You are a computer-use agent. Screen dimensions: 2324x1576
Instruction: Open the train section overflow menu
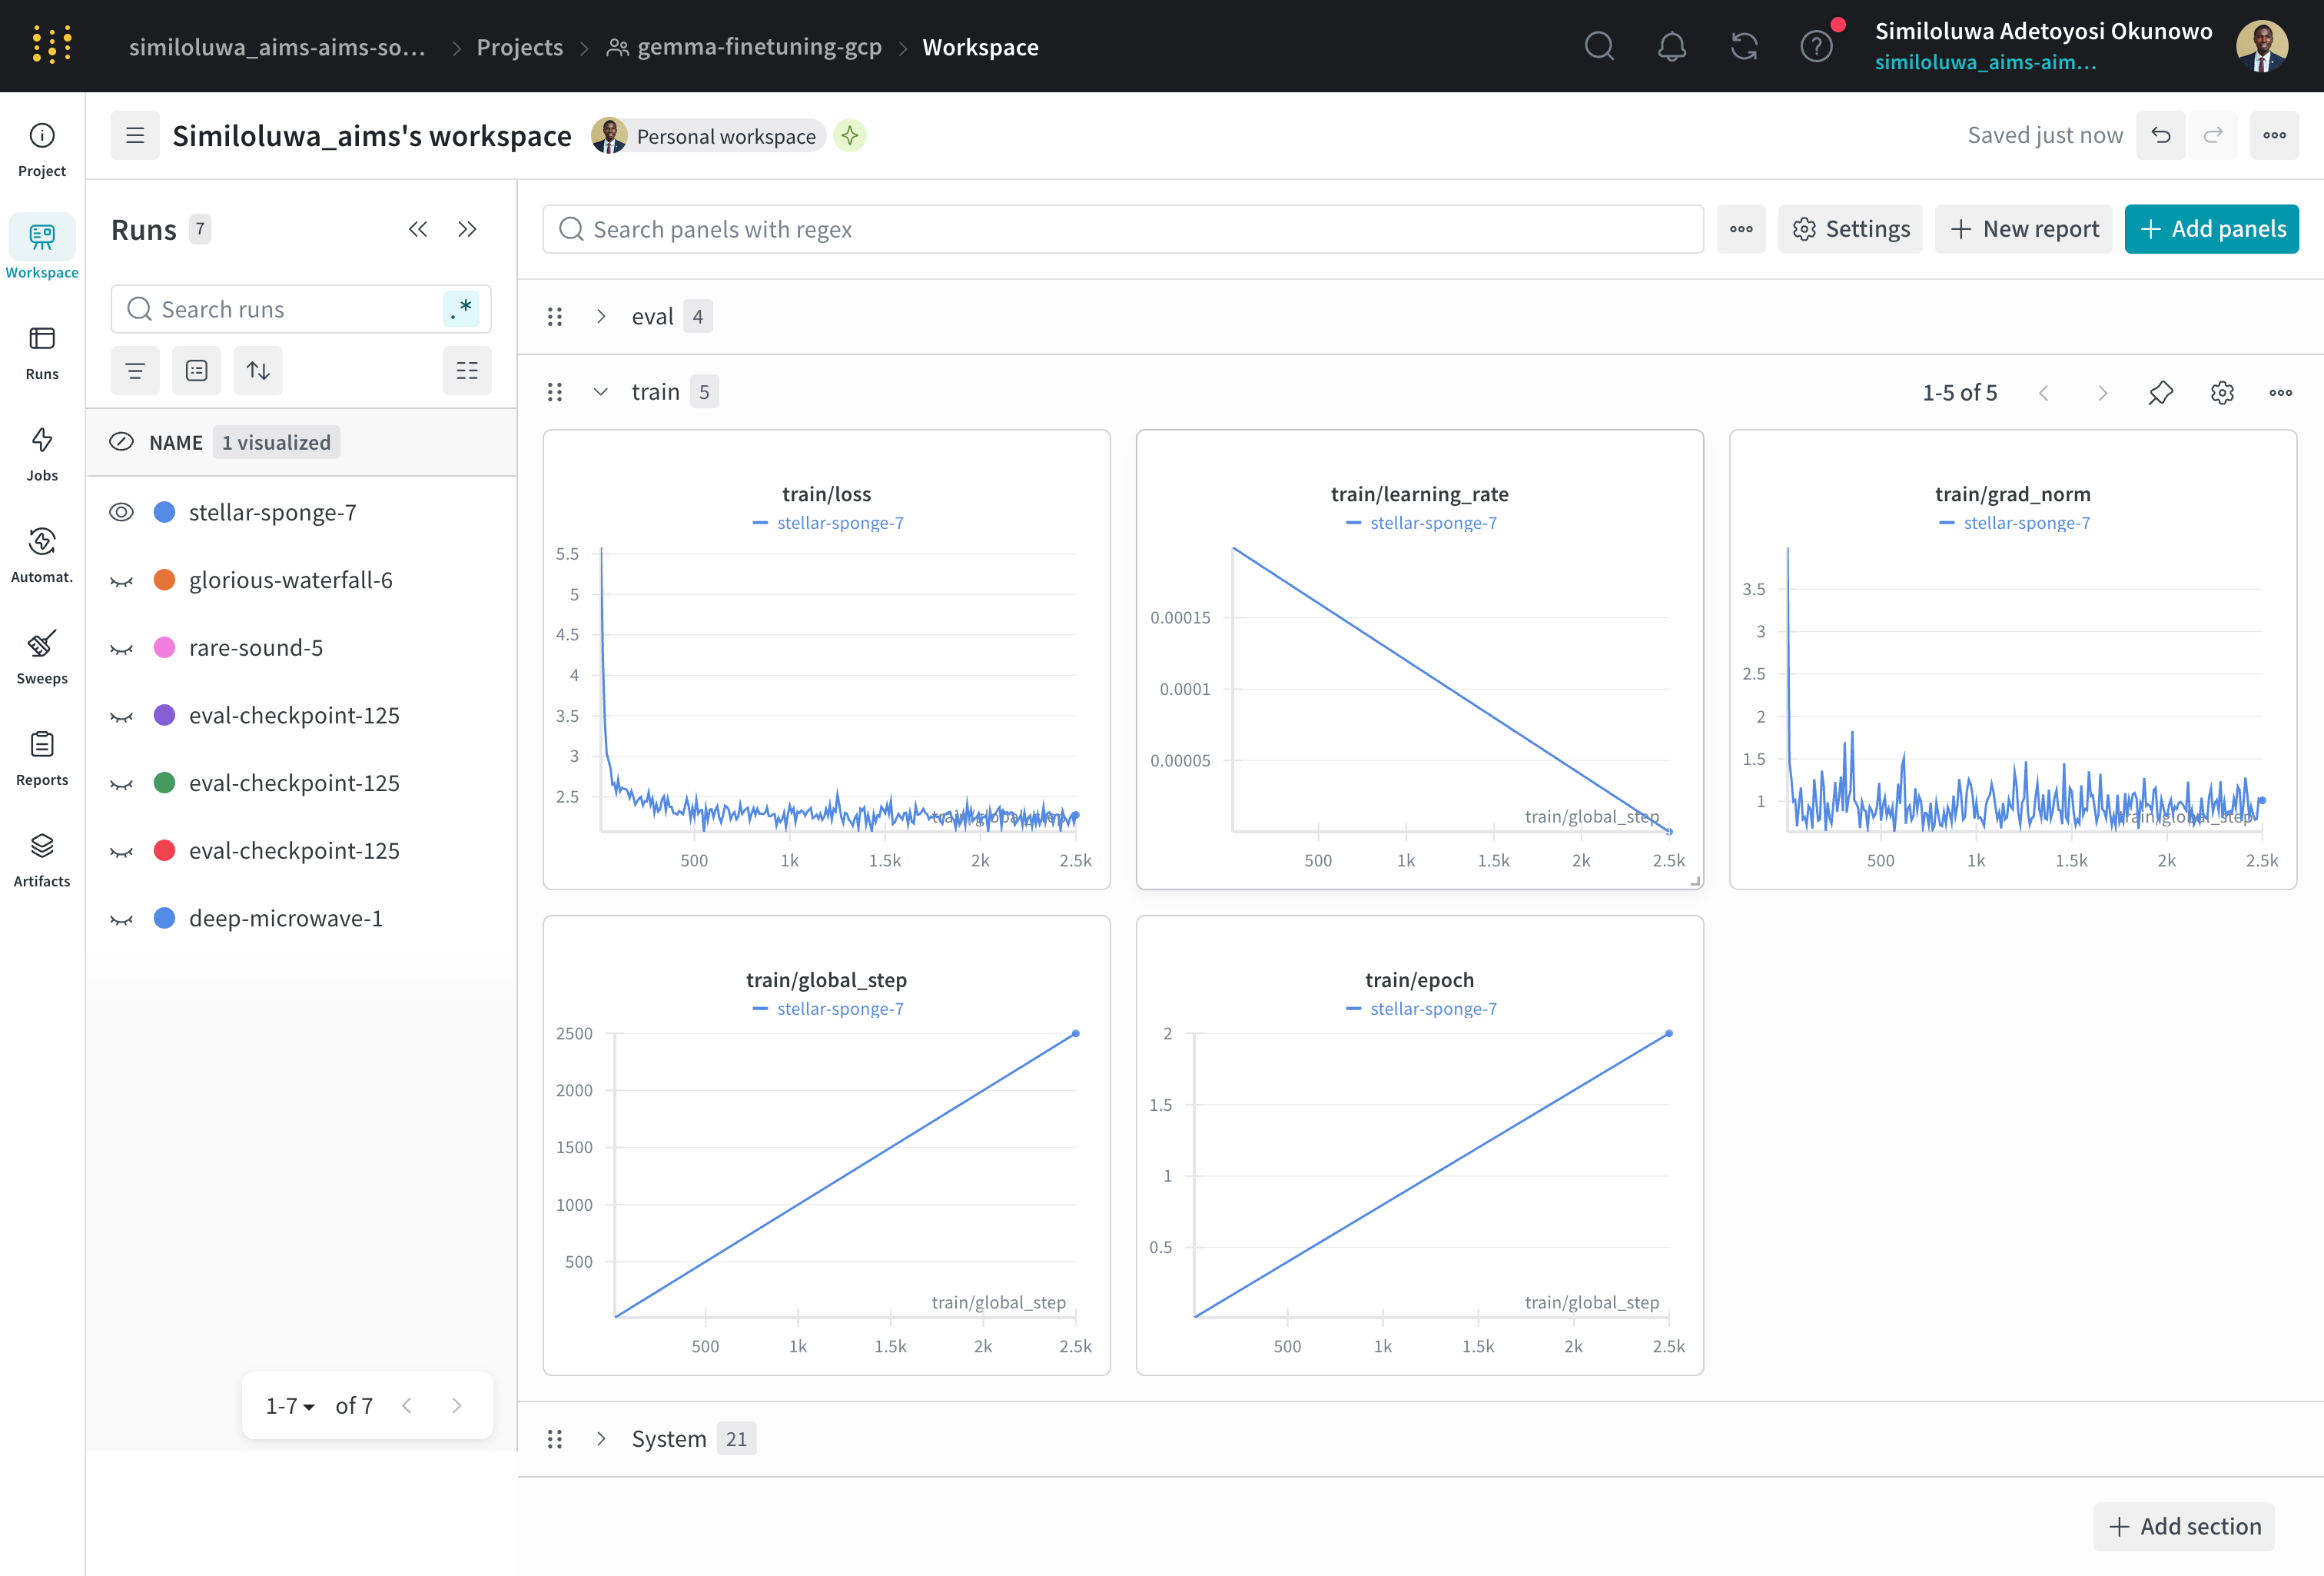(2281, 392)
